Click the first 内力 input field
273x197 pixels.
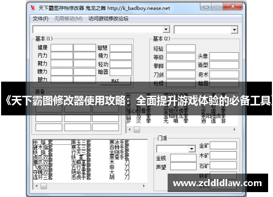click(x=62, y=56)
